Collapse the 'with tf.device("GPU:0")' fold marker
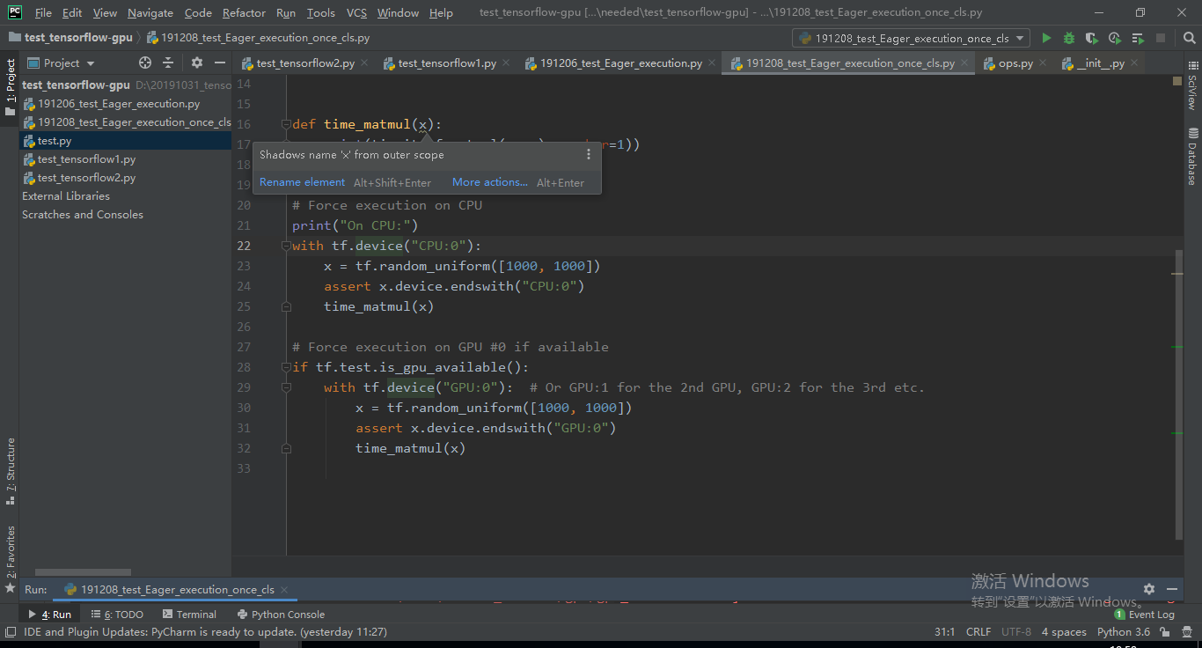This screenshot has height=648, width=1202. (x=286, y=387)
